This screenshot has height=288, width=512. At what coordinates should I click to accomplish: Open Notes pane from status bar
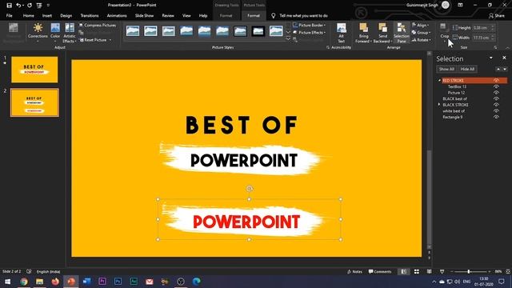point(354,272)
